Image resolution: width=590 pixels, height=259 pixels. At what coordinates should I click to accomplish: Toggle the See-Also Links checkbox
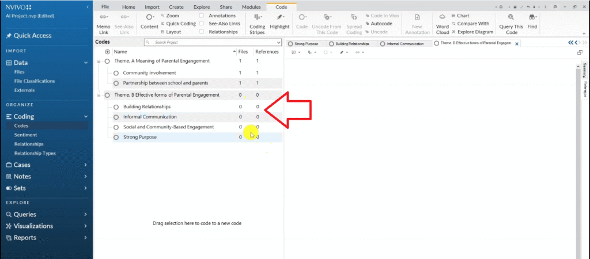coord(201,24)
